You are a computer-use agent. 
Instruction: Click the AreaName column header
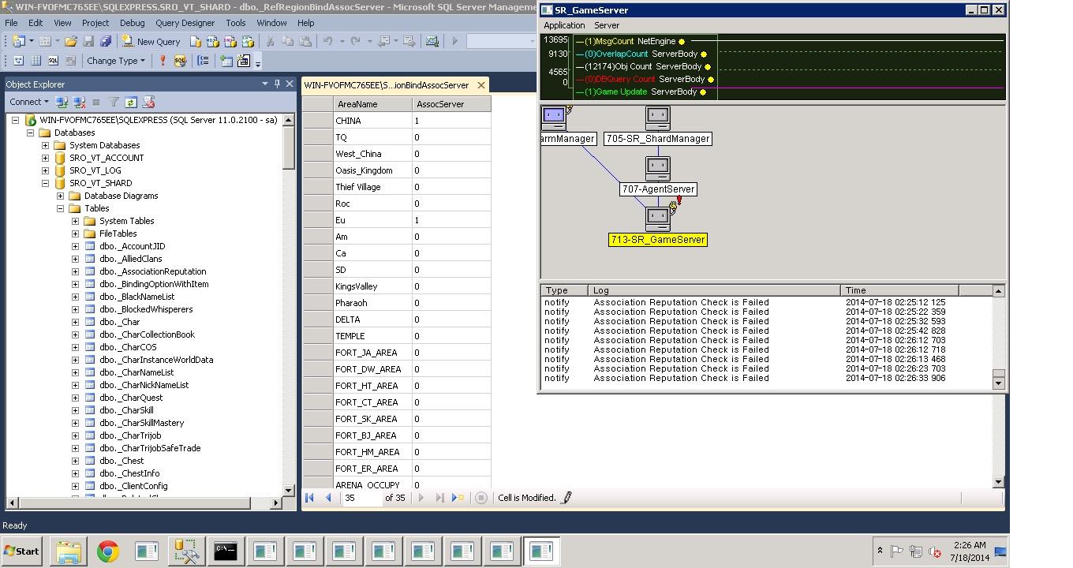[x=371, y=104]
